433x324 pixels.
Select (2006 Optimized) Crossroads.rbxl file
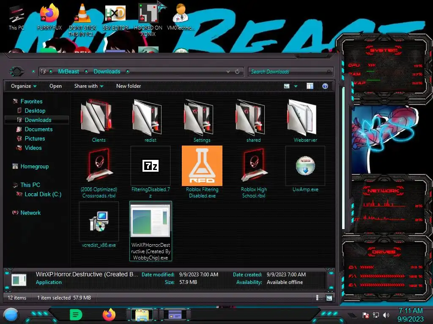coord(99,173)
